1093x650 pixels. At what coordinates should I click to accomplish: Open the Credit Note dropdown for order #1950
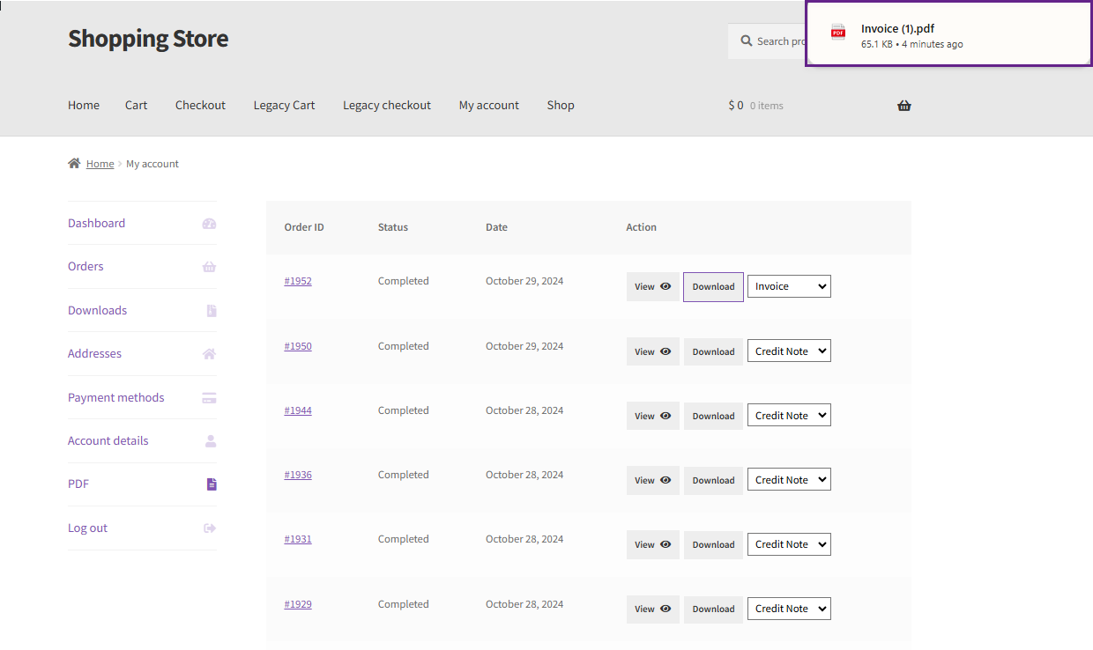pos(789,351)
